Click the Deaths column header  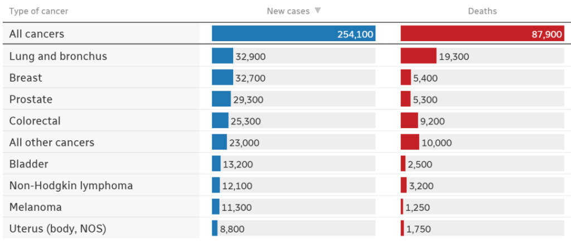pyautogui.click(x=482, y=11)
